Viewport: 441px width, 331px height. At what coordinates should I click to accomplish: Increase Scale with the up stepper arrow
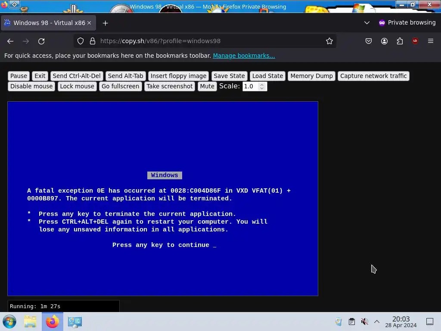[x=262, y=84]
